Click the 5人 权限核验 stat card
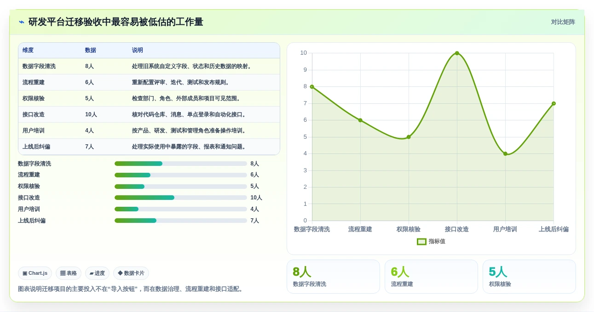 [529, 277]
